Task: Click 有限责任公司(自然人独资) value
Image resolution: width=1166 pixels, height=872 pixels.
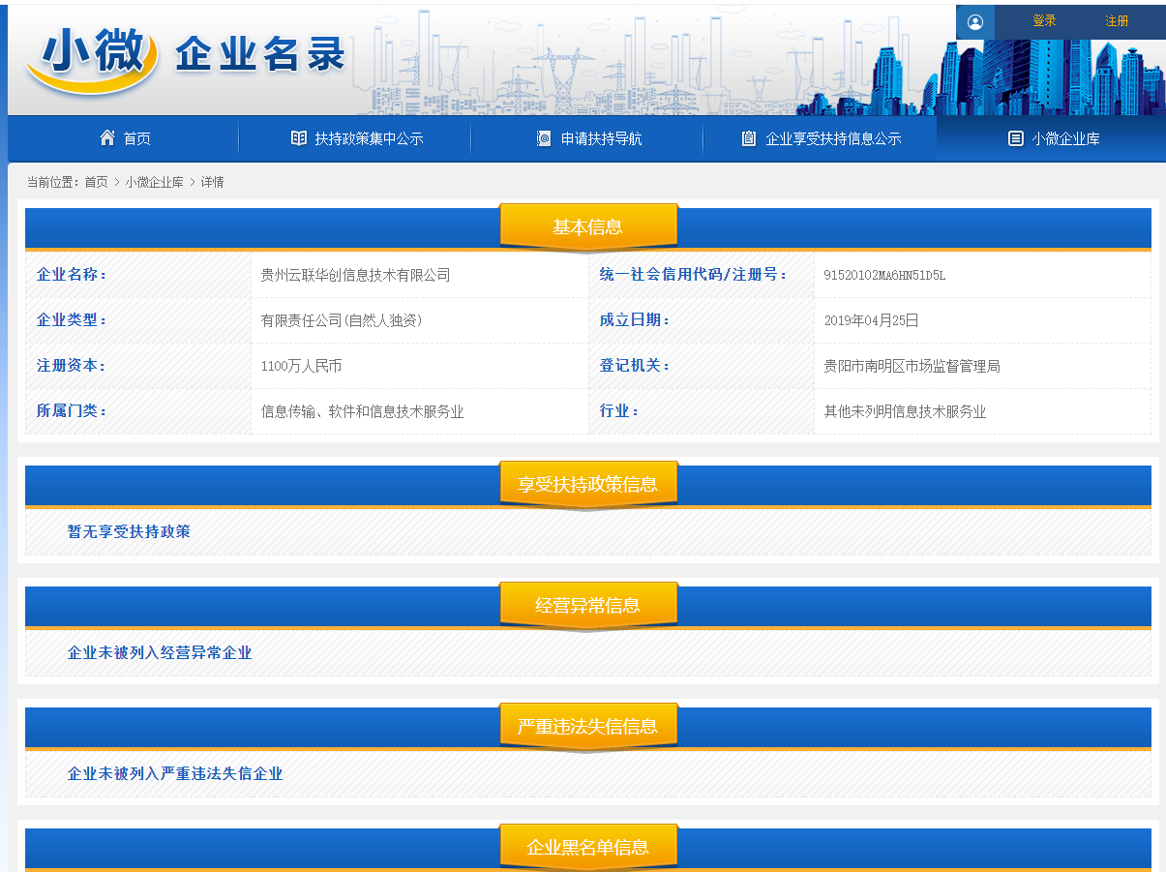Action: coord(342,320)
